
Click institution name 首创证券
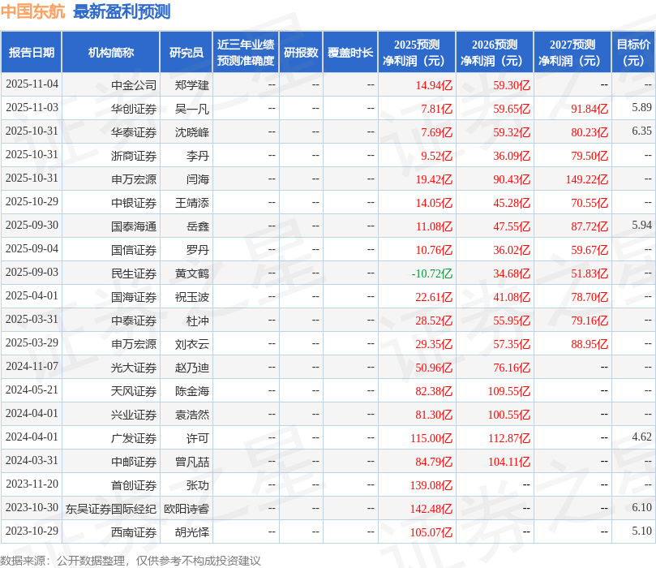click(134, 485)
